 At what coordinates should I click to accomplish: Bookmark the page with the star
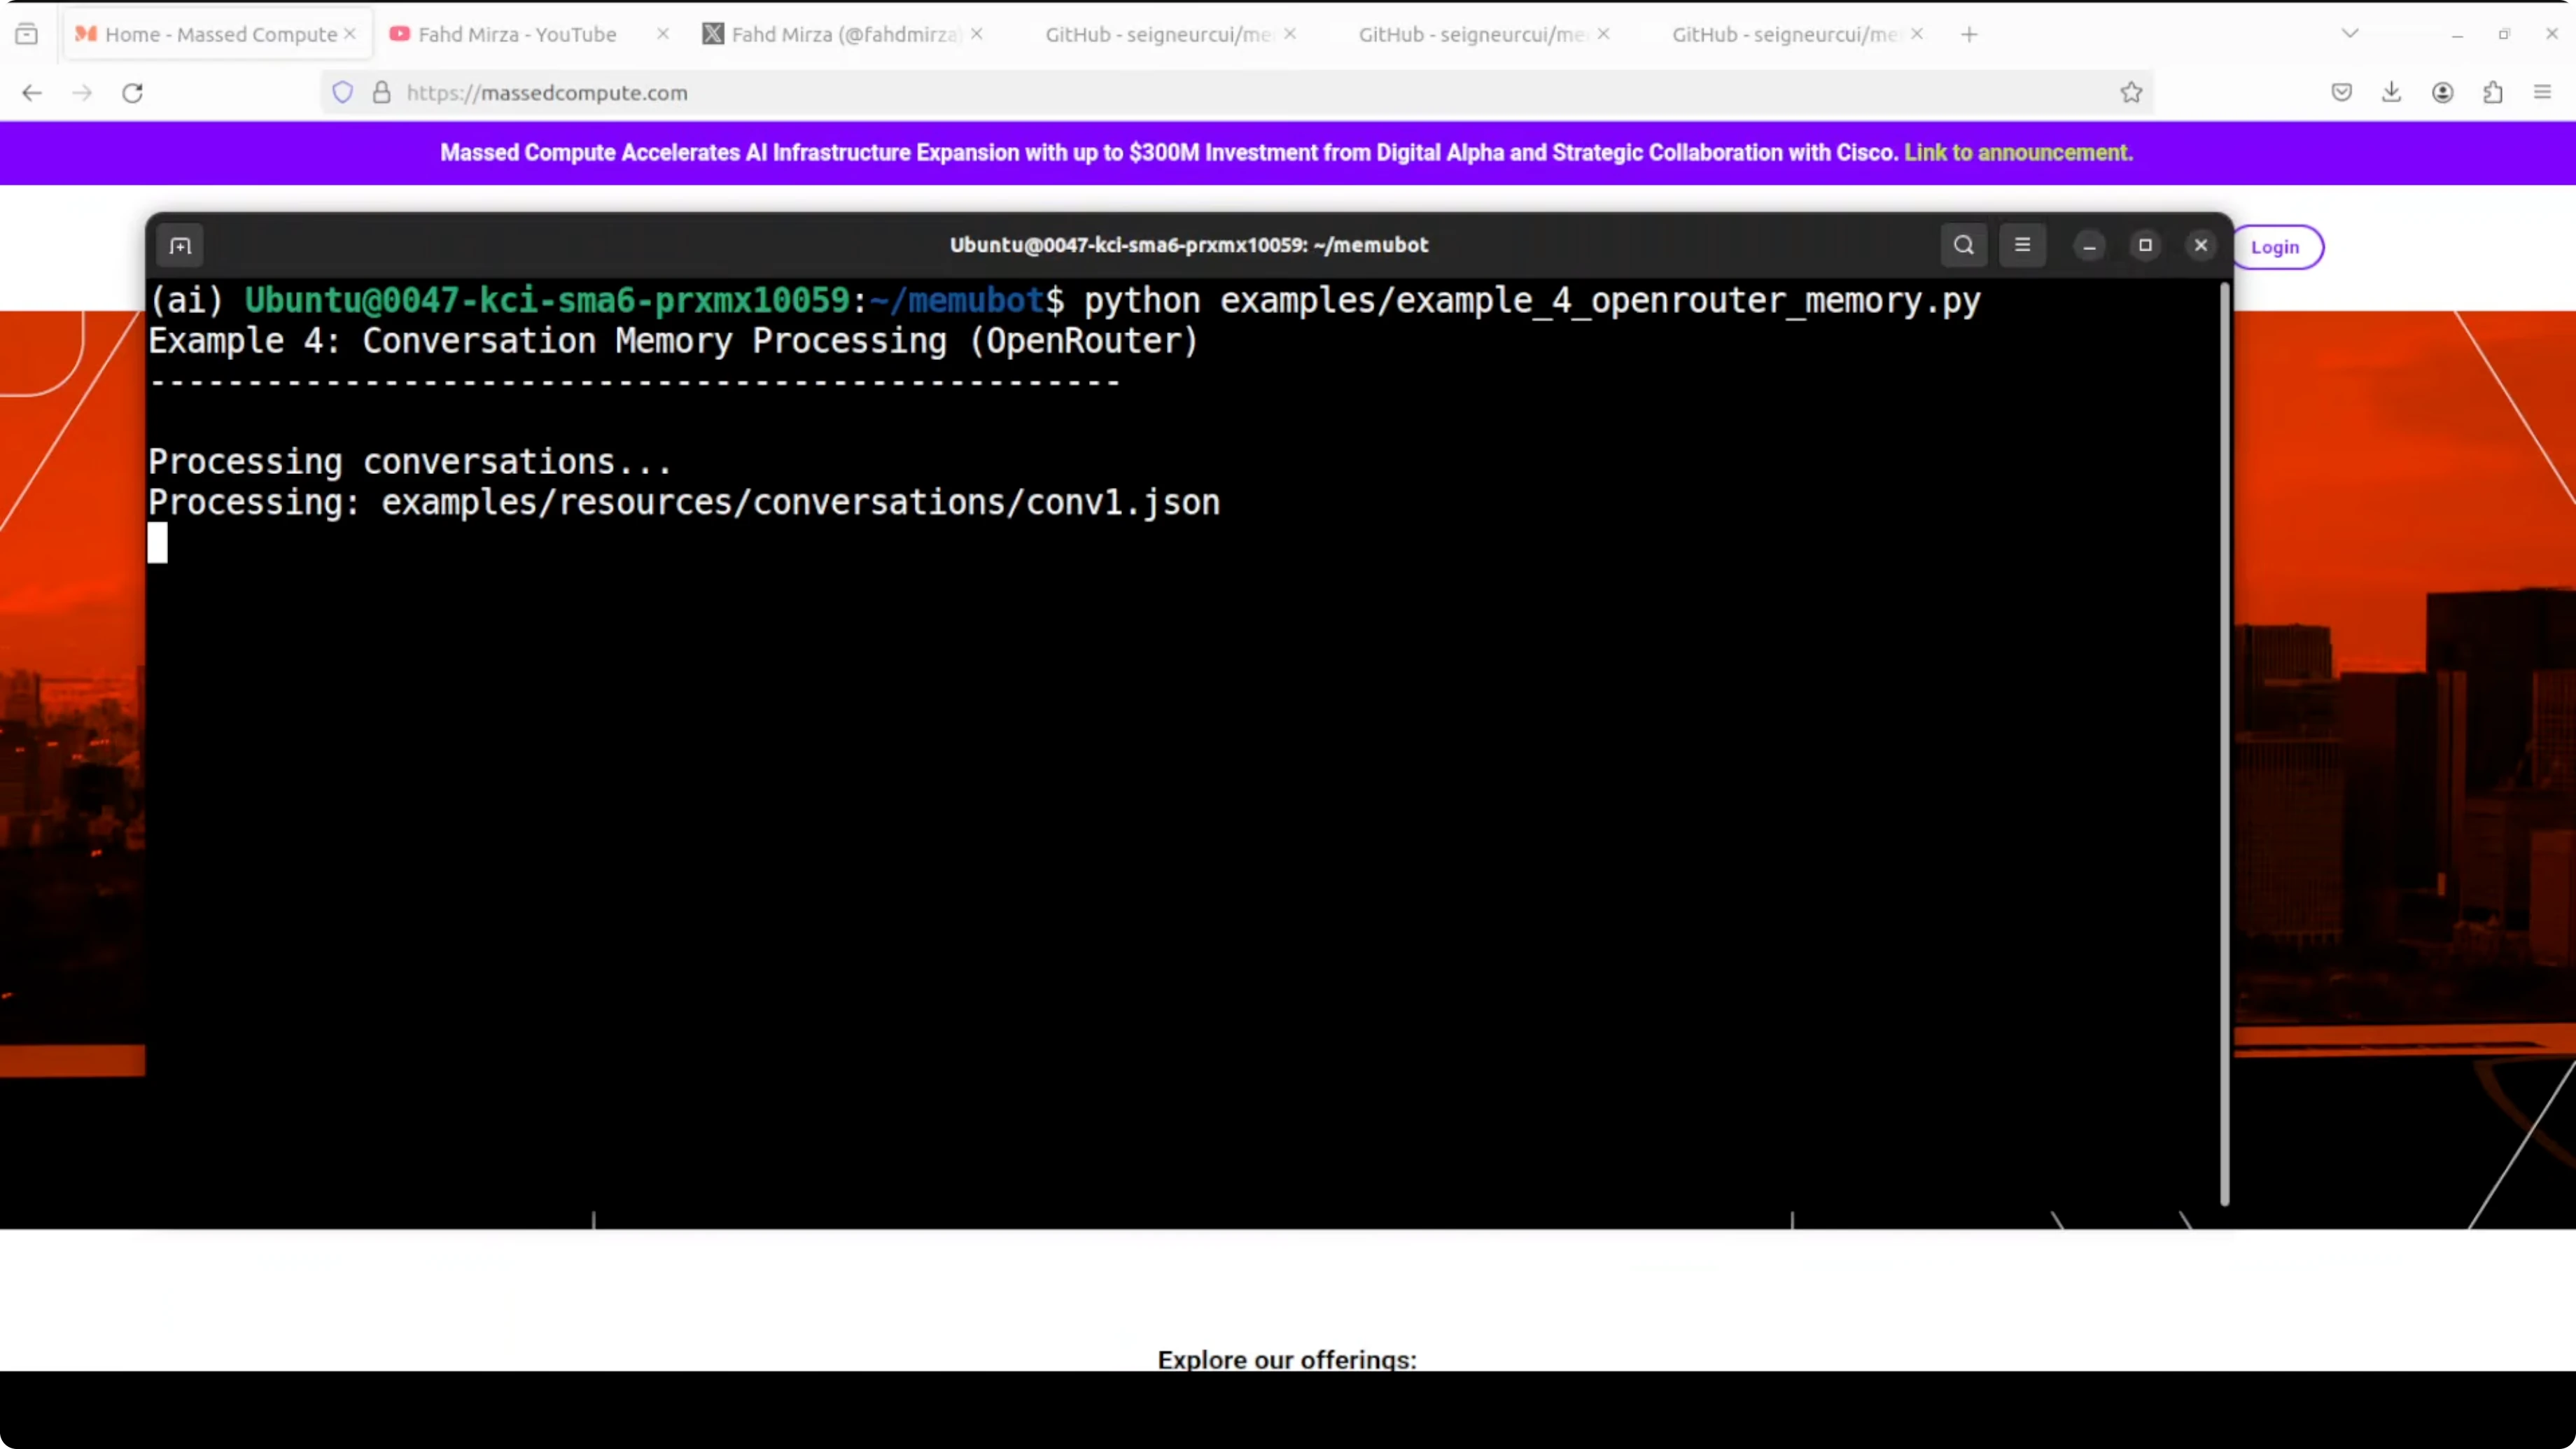[2131, 92]
